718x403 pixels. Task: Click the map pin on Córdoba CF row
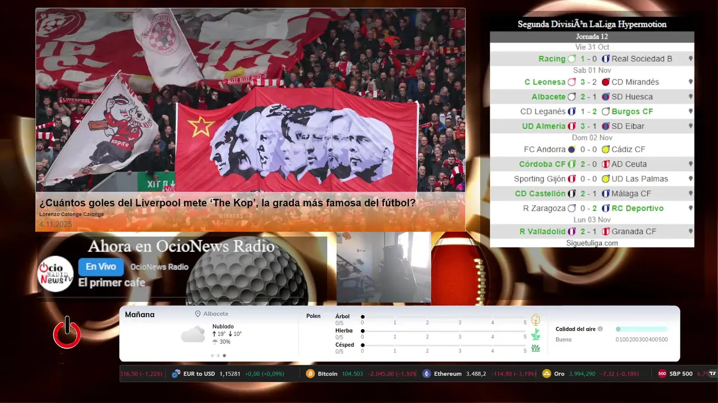point(691,165)
